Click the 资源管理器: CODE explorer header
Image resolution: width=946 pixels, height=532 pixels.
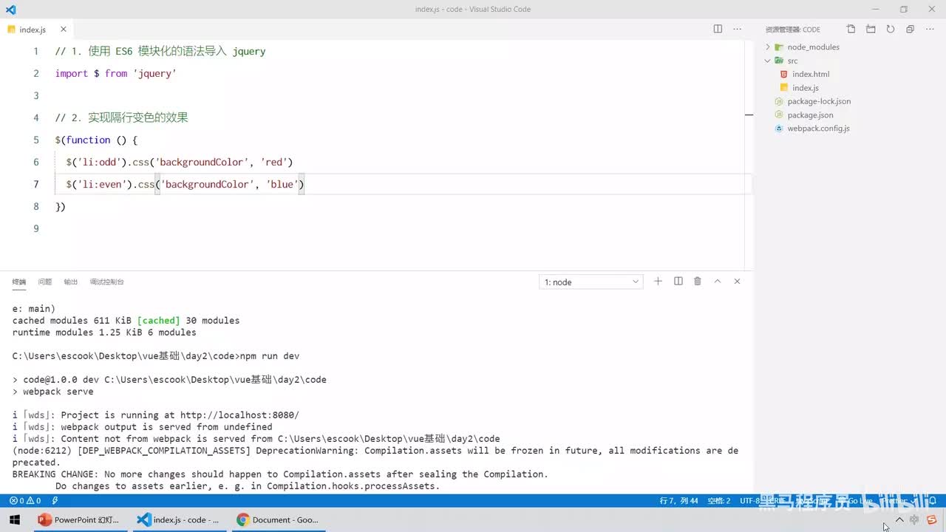pyautogui.click(x=793, y=30)
